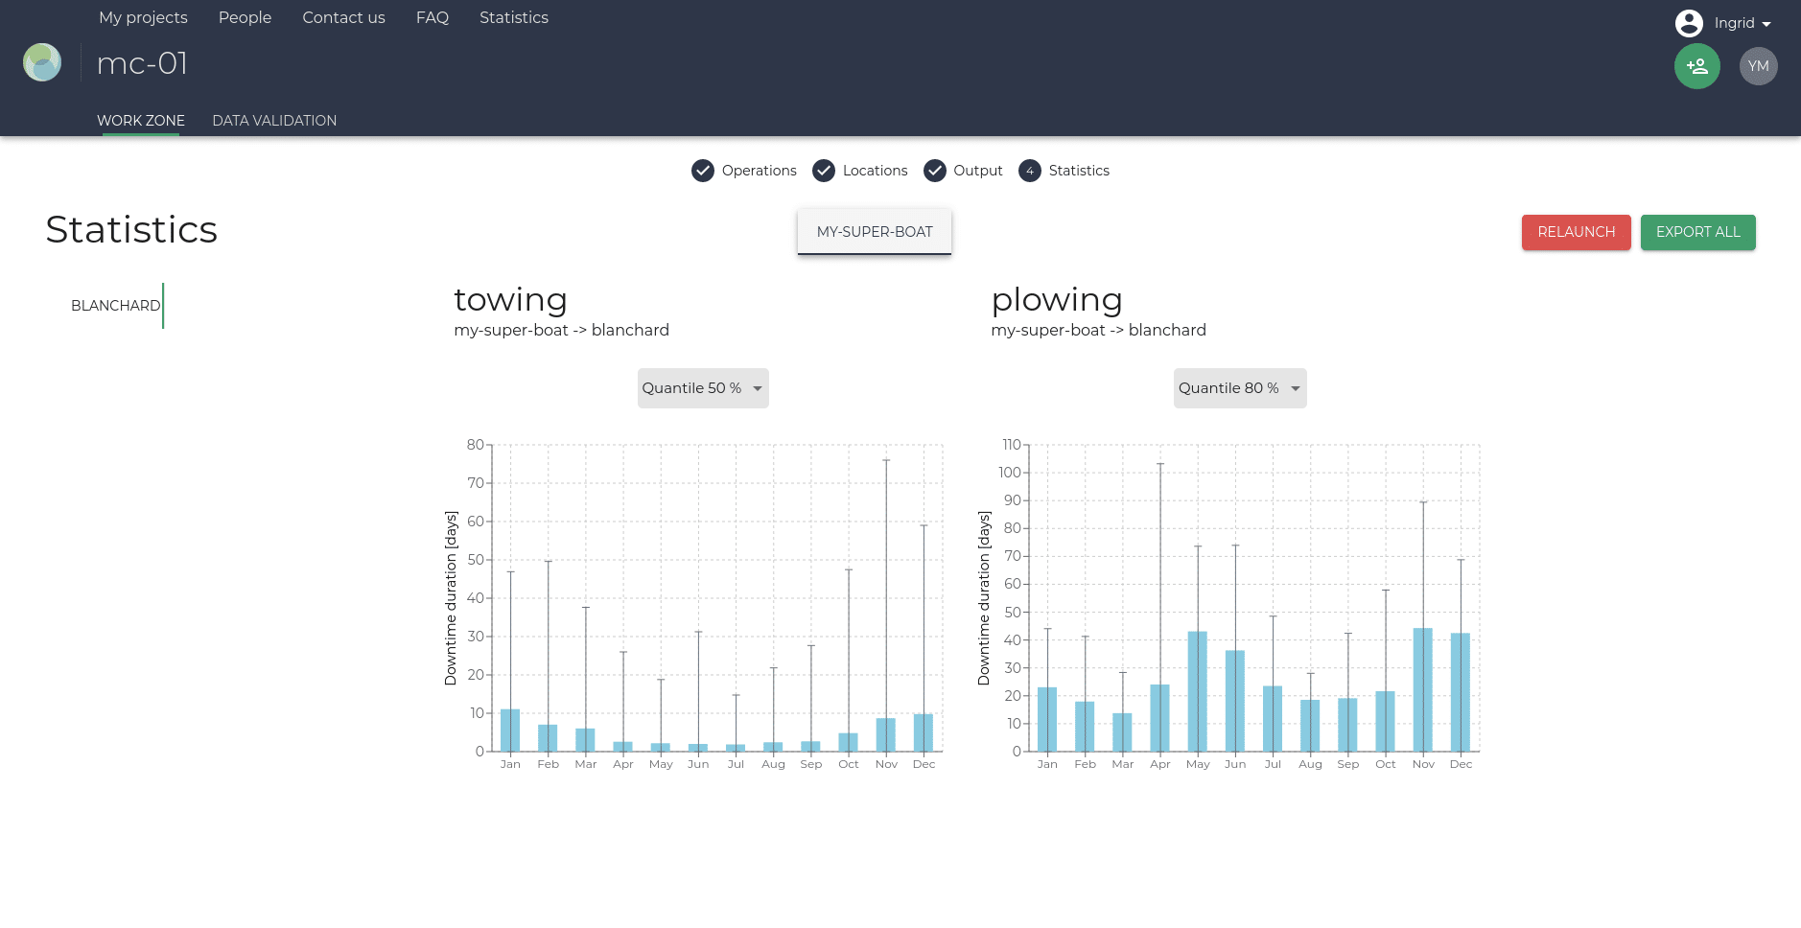Switch to the DATA VALIDATION tab
This screenshot has height=928, width=1801.
pos(274,120)
